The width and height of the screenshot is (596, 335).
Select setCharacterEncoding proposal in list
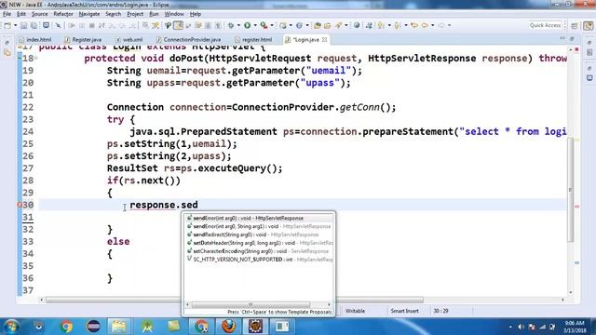(259, 251)
